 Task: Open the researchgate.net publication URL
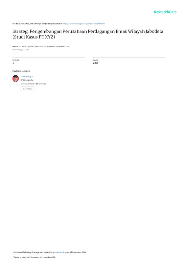(84, 24)
